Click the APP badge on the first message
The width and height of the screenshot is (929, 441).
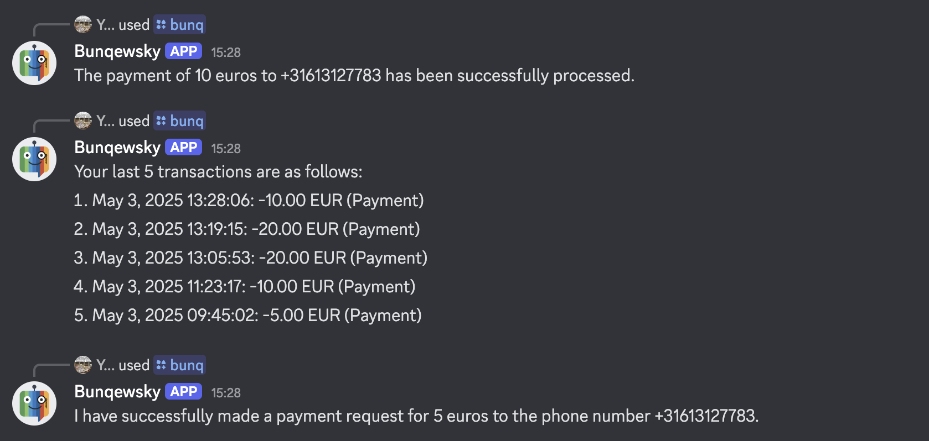tap(183, 51)
